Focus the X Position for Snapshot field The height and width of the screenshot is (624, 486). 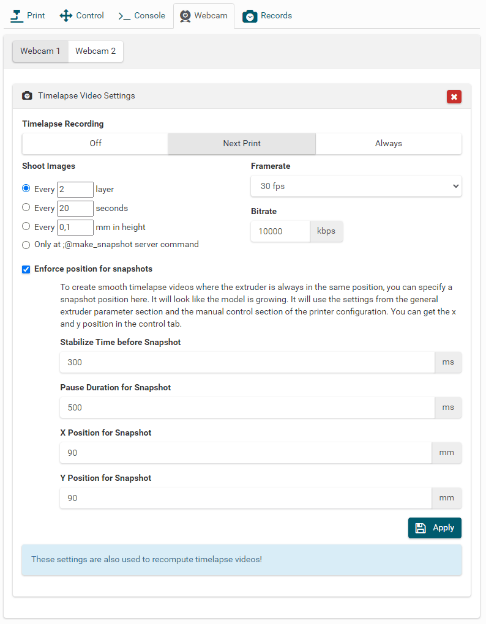(245, 453)
